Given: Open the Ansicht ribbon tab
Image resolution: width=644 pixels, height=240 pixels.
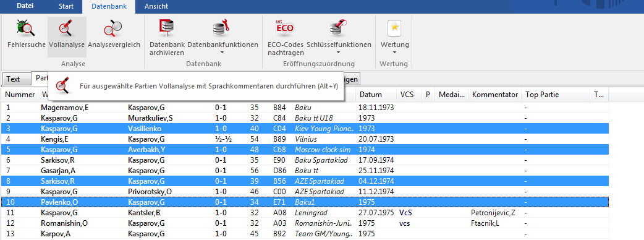Looking at the screenshot, I should coord(156,6).
